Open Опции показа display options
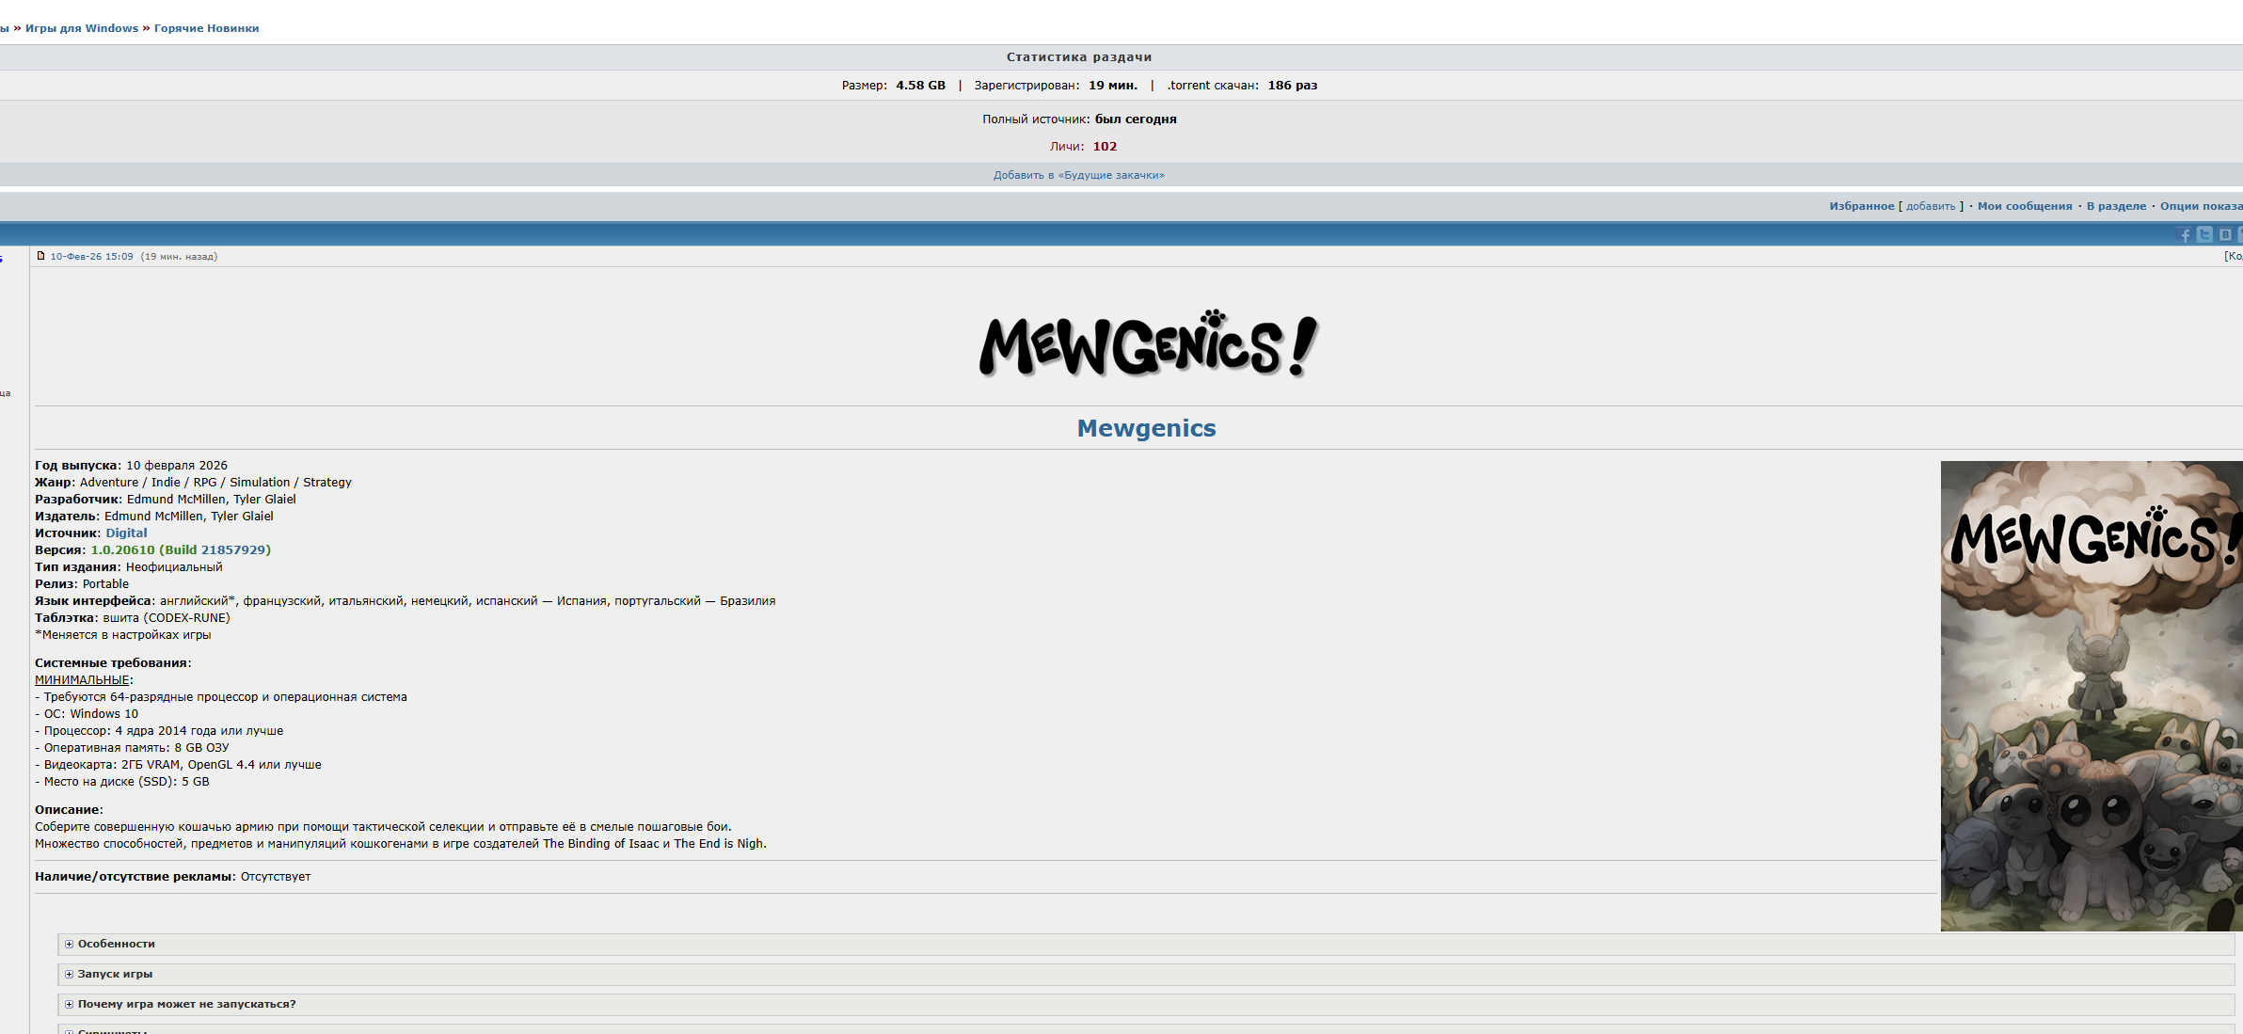 click(x=2200, y=206)
